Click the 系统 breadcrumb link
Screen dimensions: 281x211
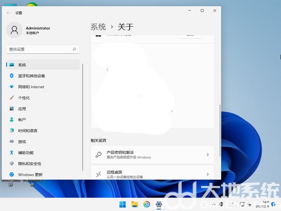98,27
